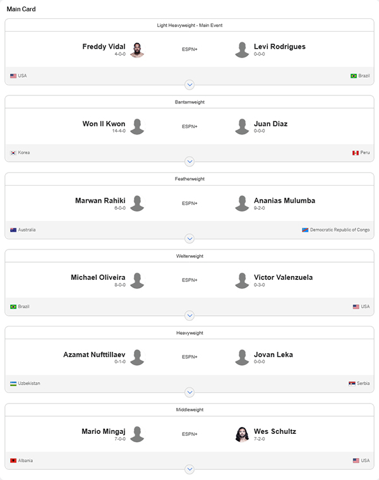Click Azamat Nufttillaev's silhouette avatar
This screenshot has height=480, width=379.
point(137,357)
